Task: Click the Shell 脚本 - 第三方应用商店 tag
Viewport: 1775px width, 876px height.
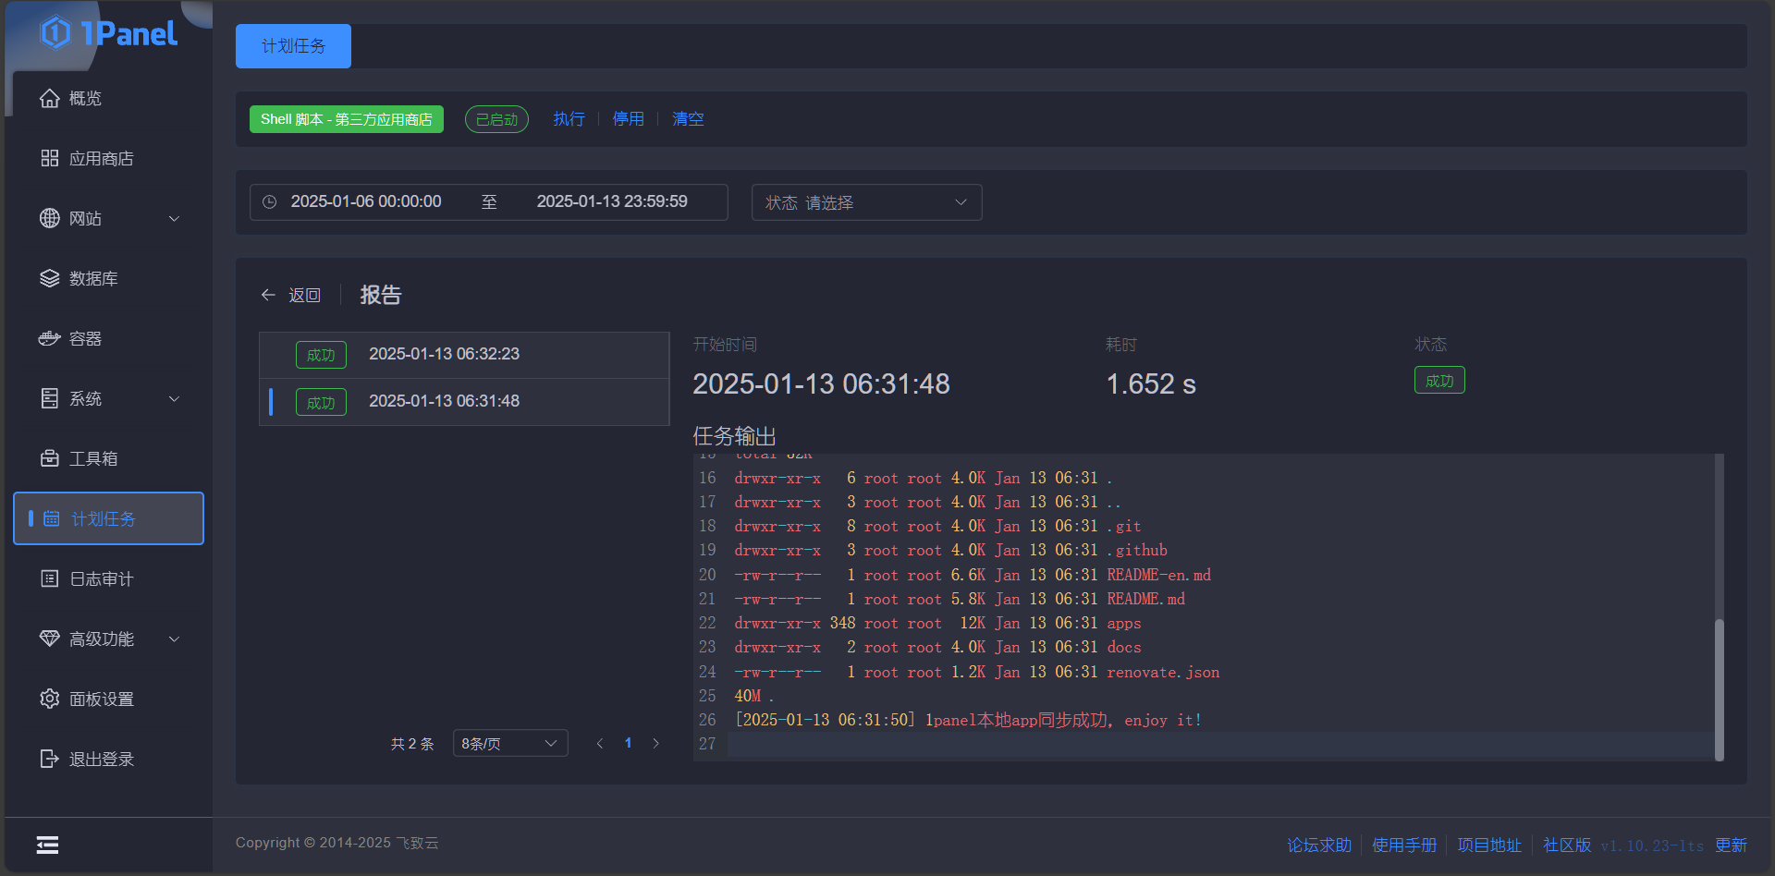Action: point(347,119)
